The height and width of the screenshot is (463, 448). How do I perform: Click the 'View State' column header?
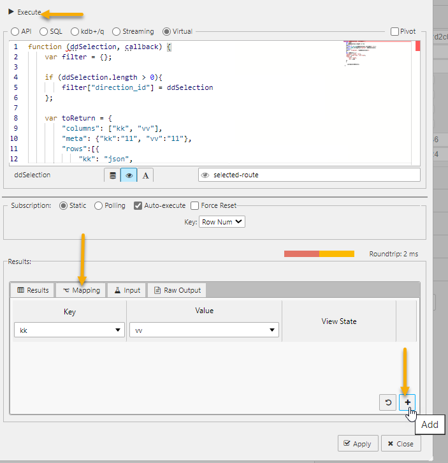pyautogui.click(x=339, y=321)
